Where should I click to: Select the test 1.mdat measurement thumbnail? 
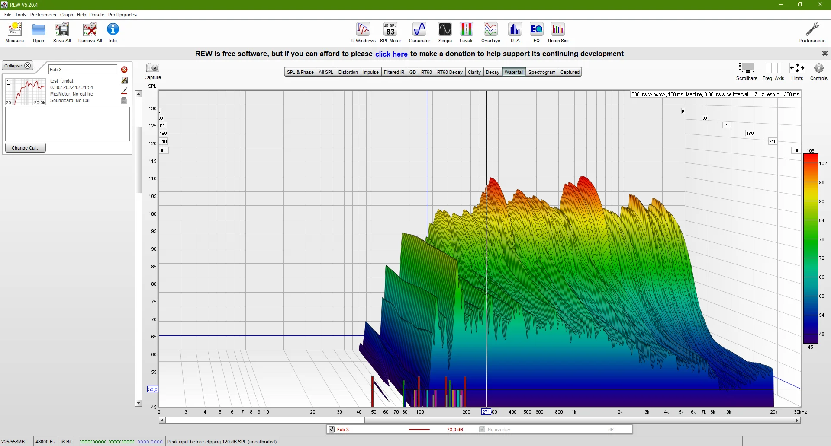(26, 92)
